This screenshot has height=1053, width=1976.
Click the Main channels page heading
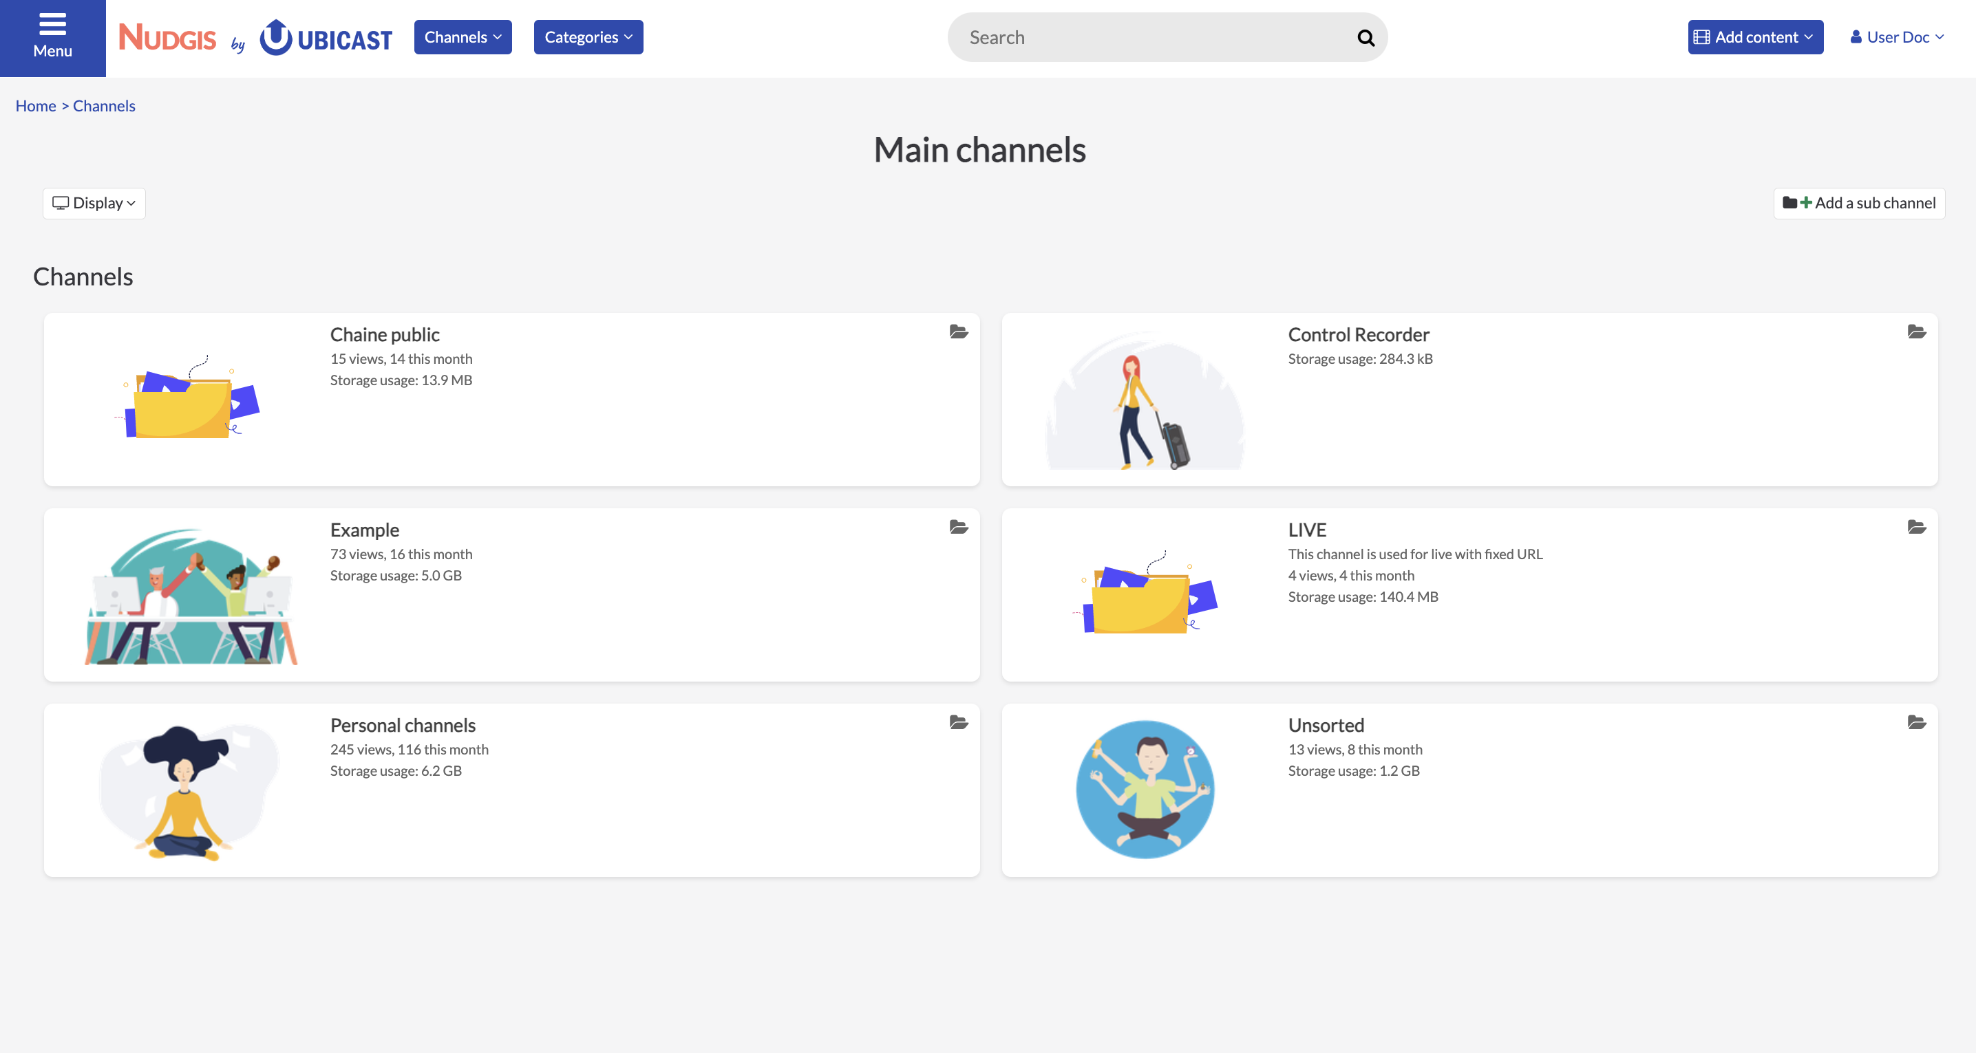pyautogui.click(x=979, y=149)
